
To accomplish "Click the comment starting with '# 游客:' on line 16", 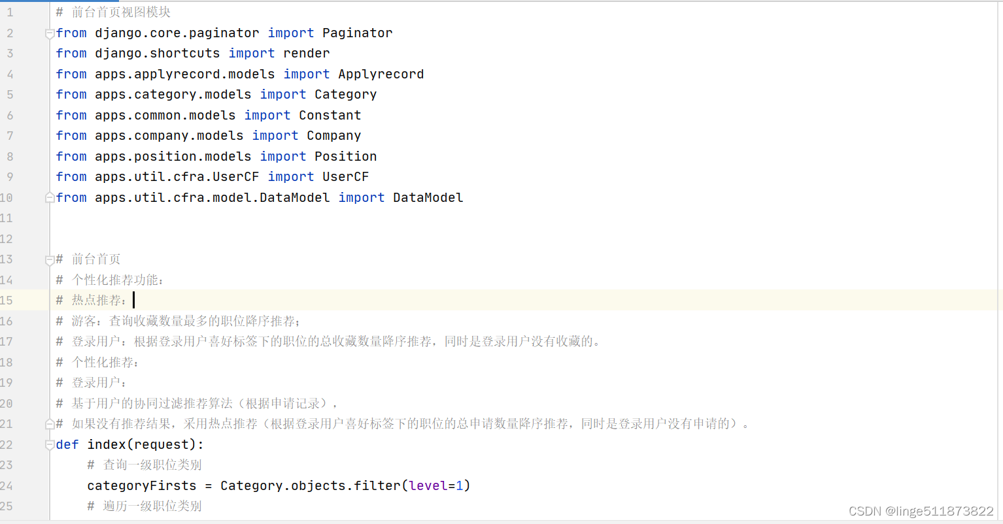I will pyautogui.click(x=178, y=321).
